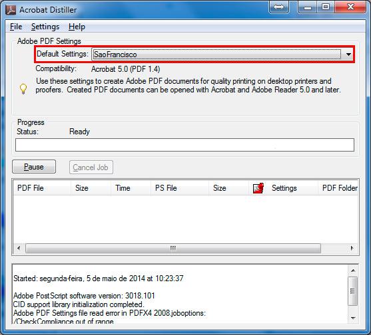Click the log pane down scroll arrow
Viewport: 371px width, 335px height.
[x=353, y=318]
